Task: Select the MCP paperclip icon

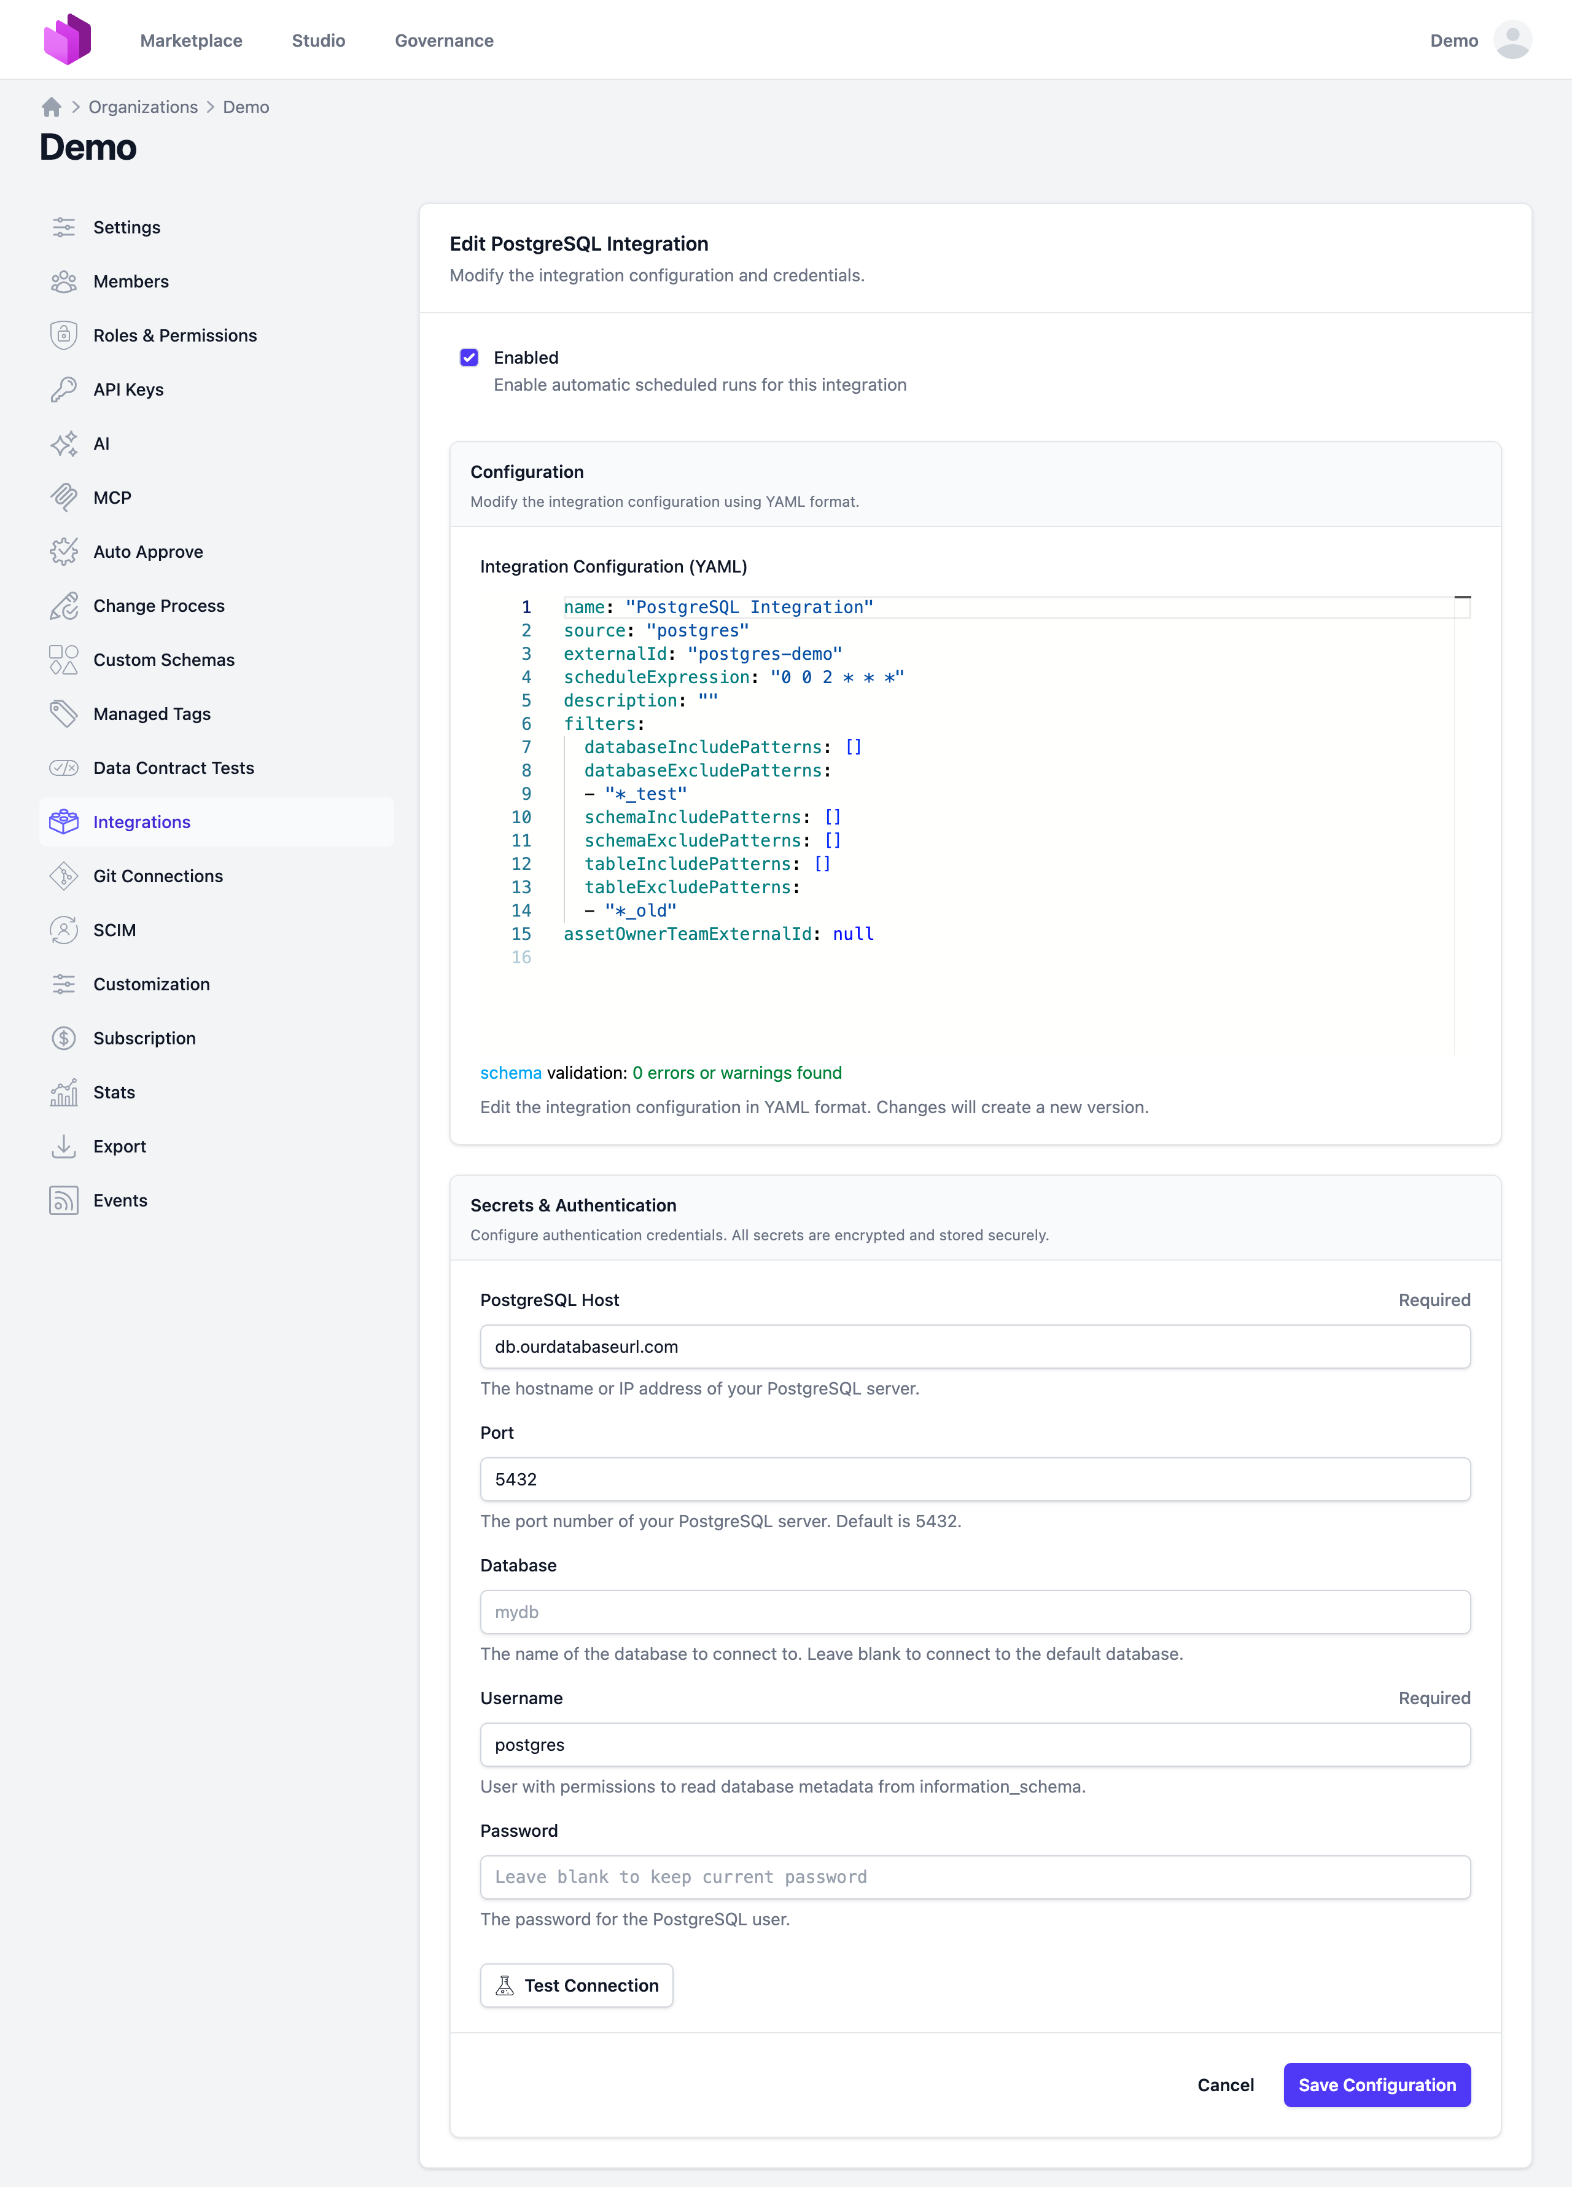Action: click(64, 498)
